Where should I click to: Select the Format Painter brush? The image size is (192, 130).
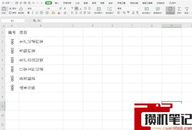21,9
